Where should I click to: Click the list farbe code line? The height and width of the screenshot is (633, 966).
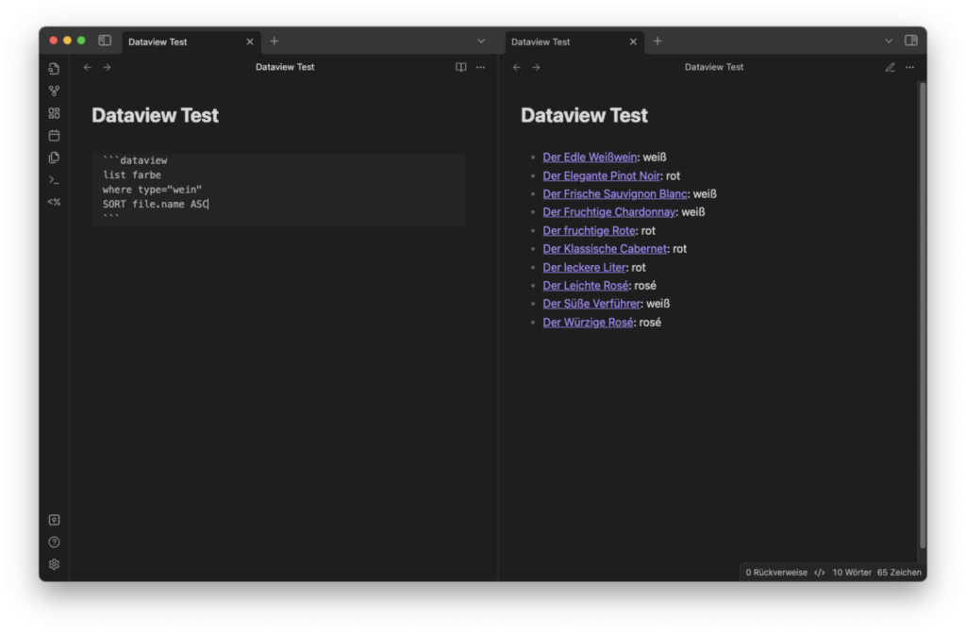132,175
